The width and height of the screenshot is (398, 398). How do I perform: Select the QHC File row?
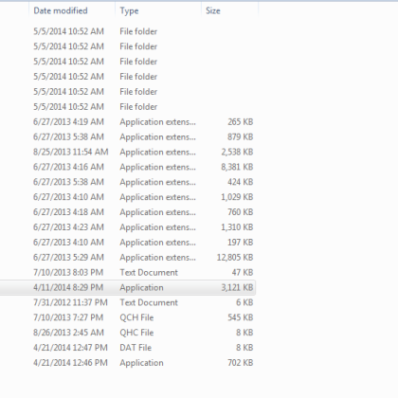(x=128, y=333)
